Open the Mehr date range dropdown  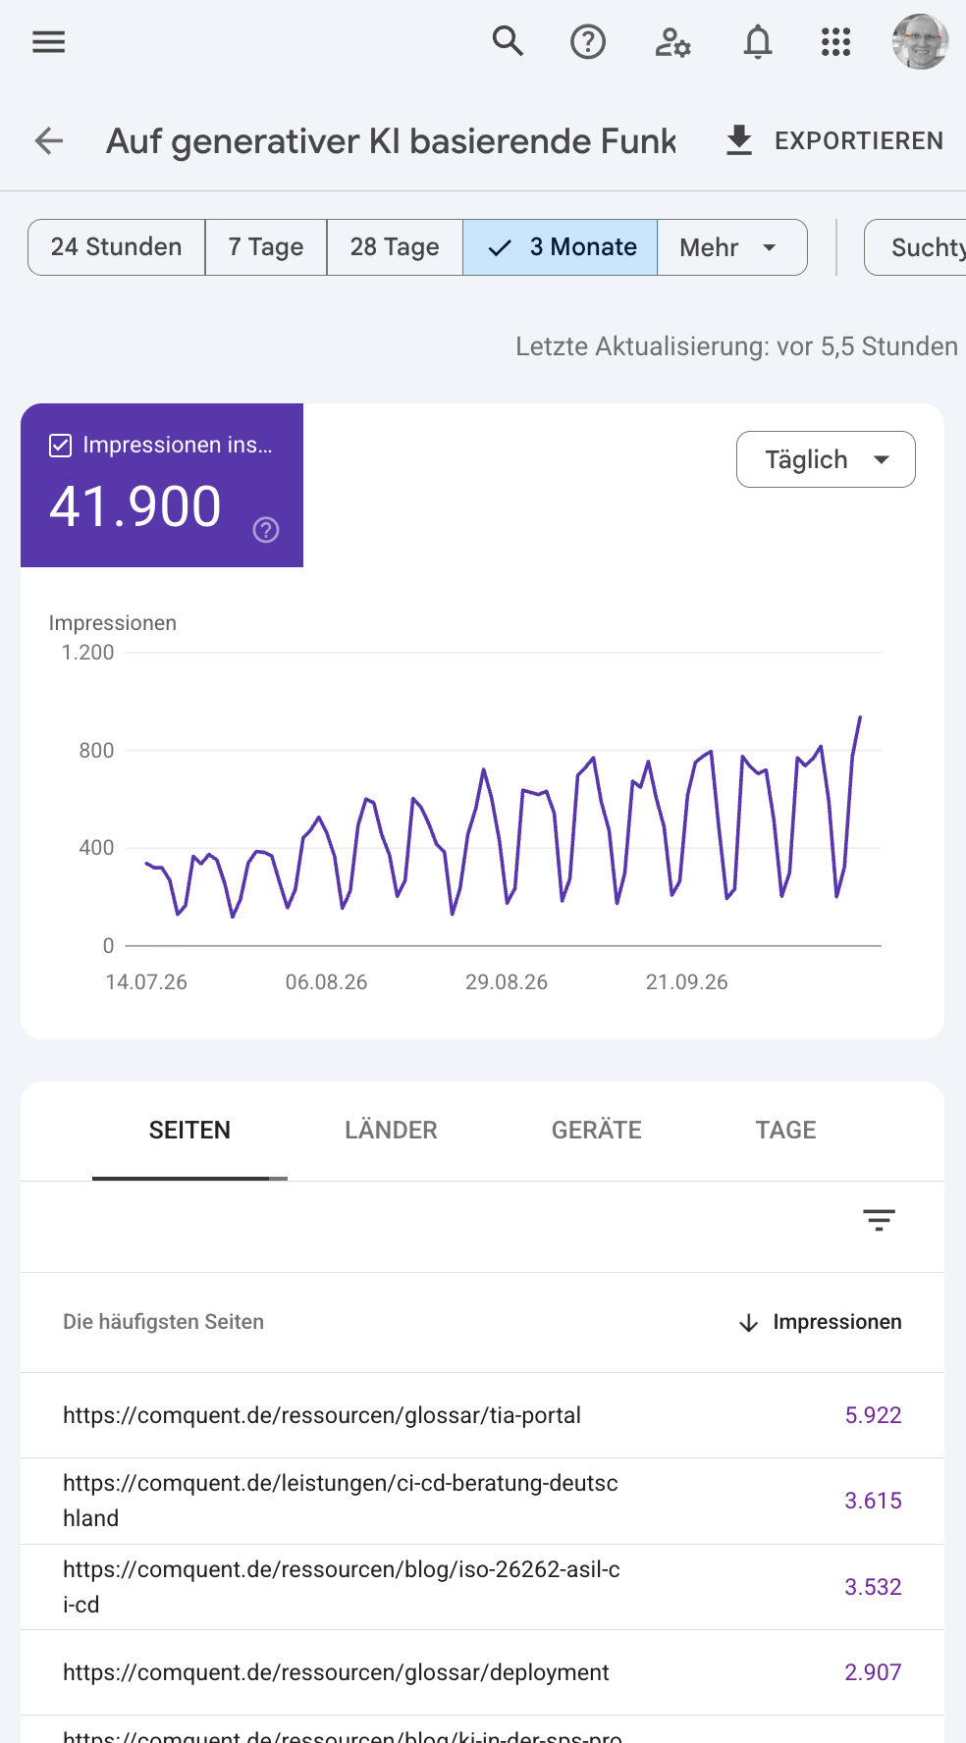click(x=732, y=247)
